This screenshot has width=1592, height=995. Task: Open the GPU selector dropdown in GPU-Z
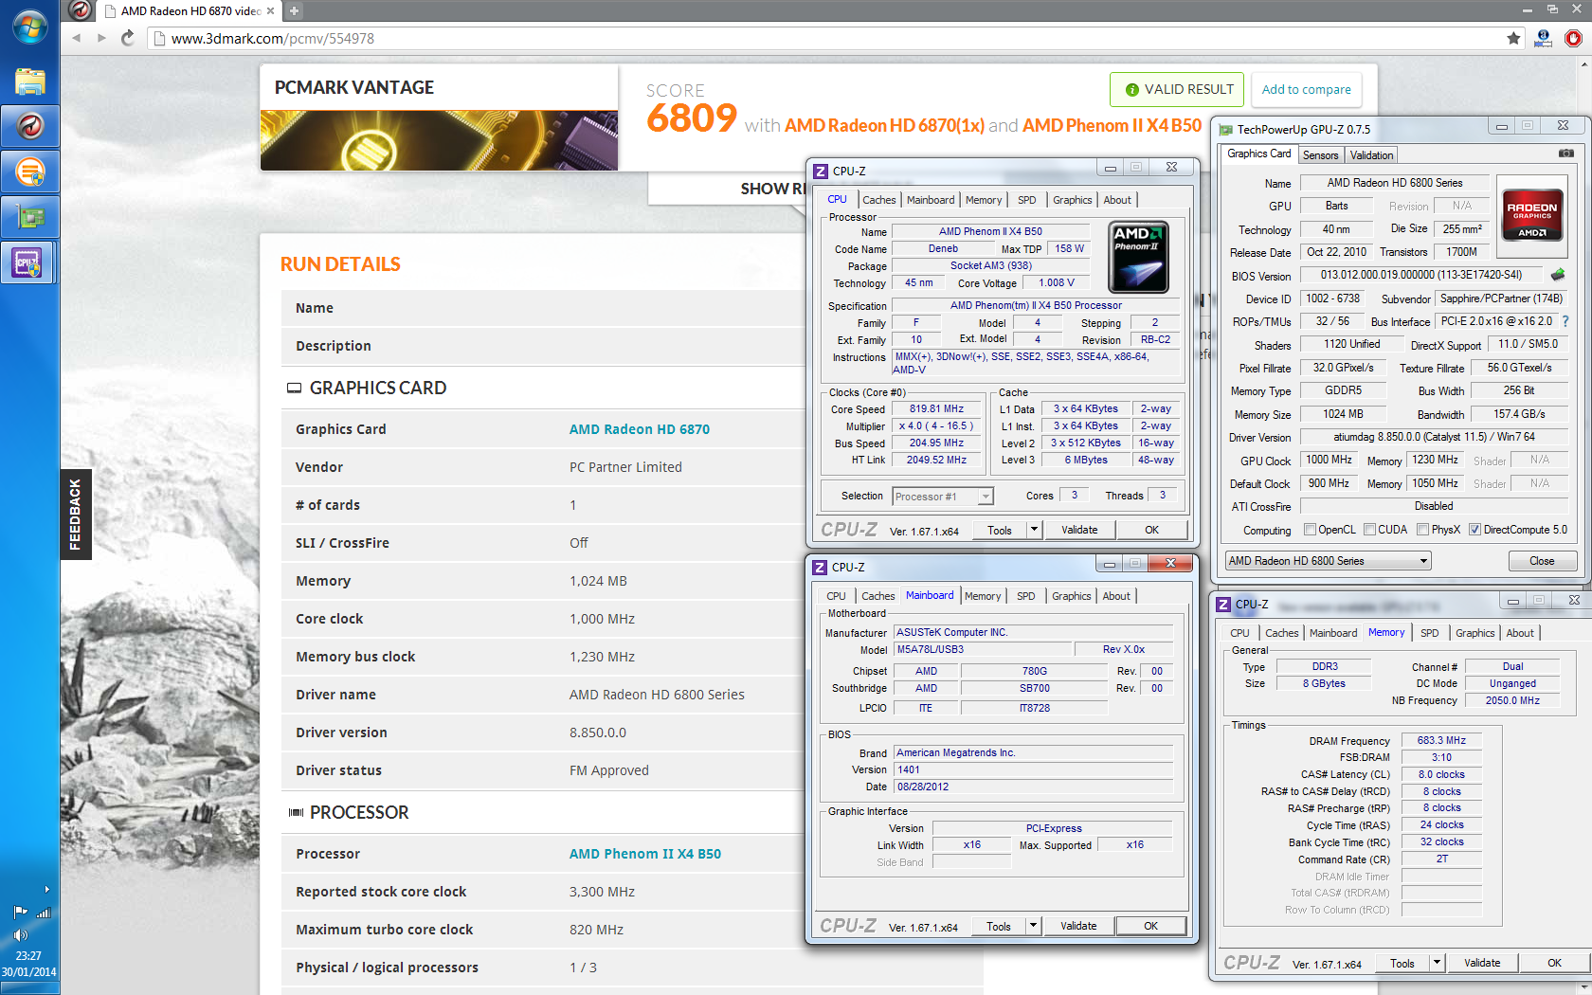point(1328,561)
